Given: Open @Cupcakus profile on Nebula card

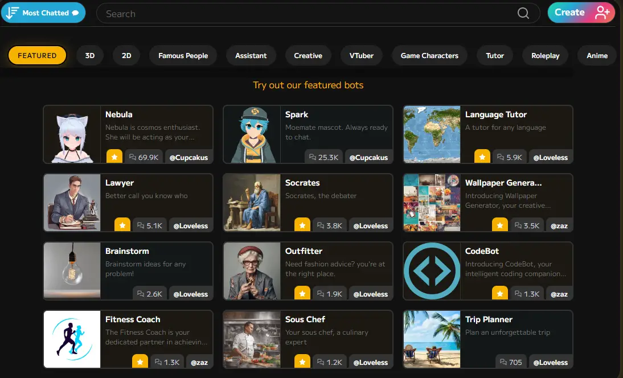Looking at the screenshot, I should tap(188, 157).
